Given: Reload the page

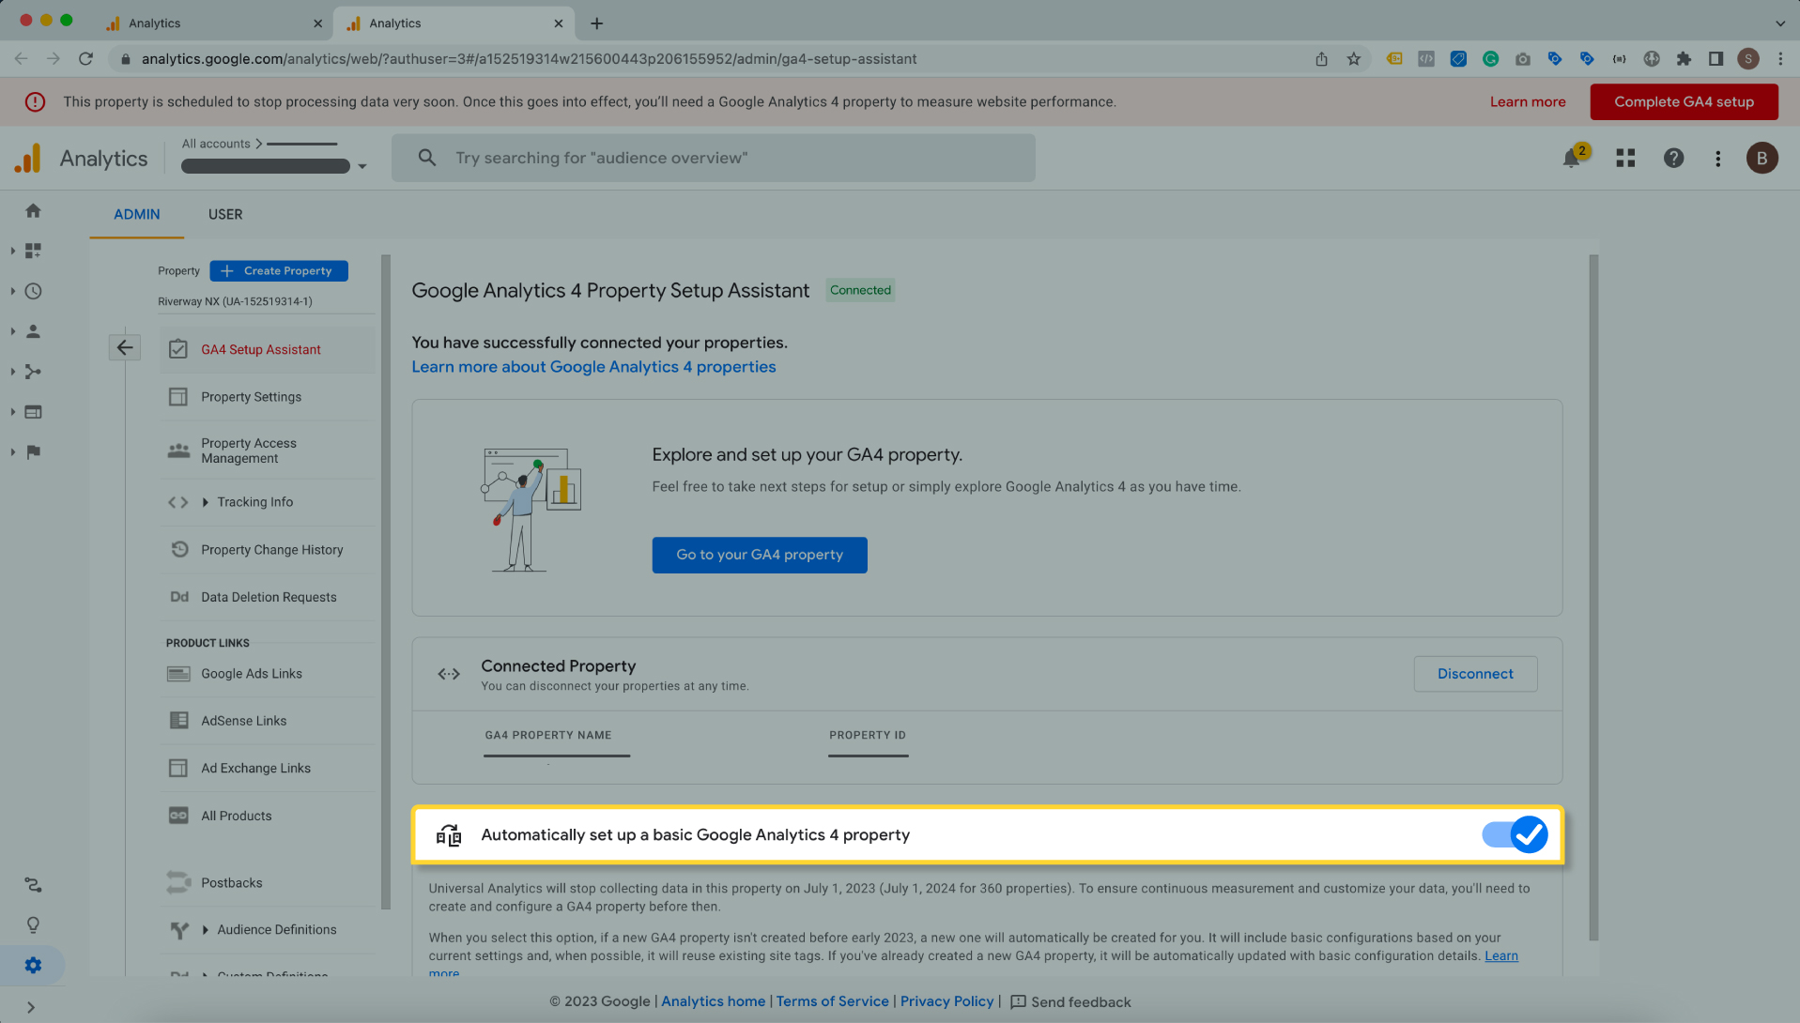Looking at the screenshot, I should pos(85,59).
